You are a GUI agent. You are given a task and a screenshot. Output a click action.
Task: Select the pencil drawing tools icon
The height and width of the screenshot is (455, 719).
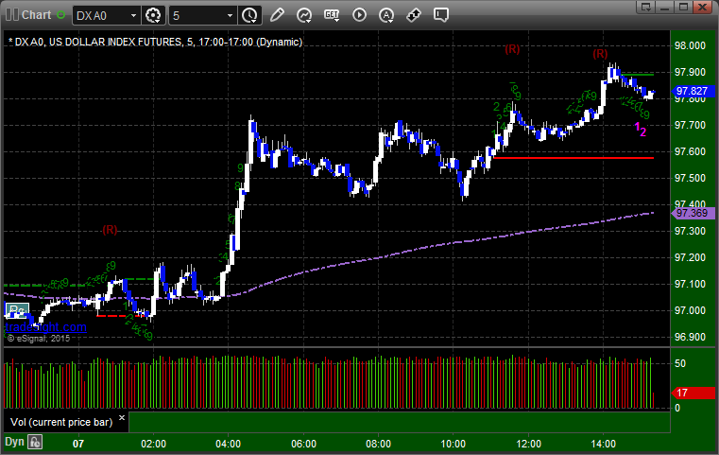[x=277, y=16]
